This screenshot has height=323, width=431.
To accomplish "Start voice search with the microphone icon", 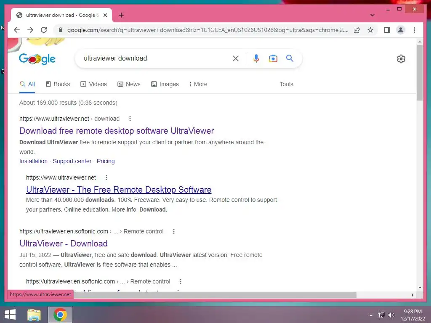I will pyautogui.click(x=256, y=58).
